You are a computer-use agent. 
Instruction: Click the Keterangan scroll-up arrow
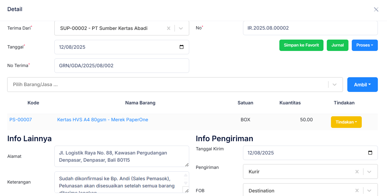[x=185, y=175]
